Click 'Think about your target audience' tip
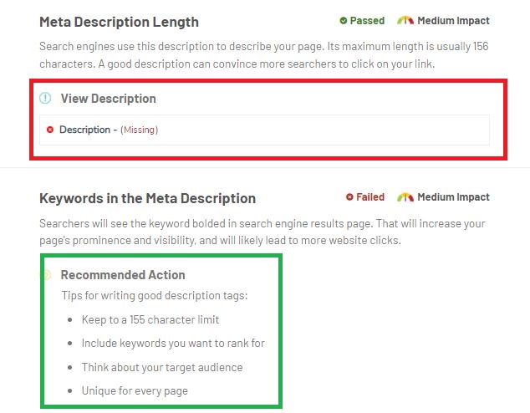530x413 pixels. point(162,367)
